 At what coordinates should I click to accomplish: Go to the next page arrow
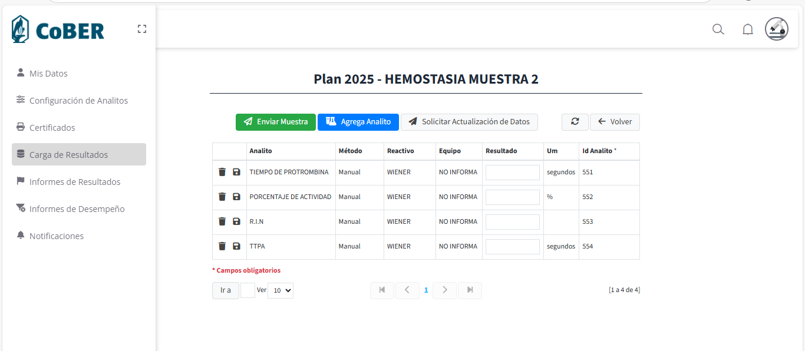click(444, 290)
